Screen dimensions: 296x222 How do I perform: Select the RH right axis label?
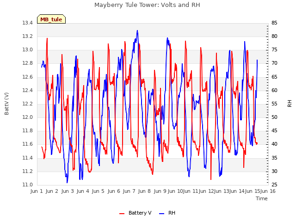point(290,104)
